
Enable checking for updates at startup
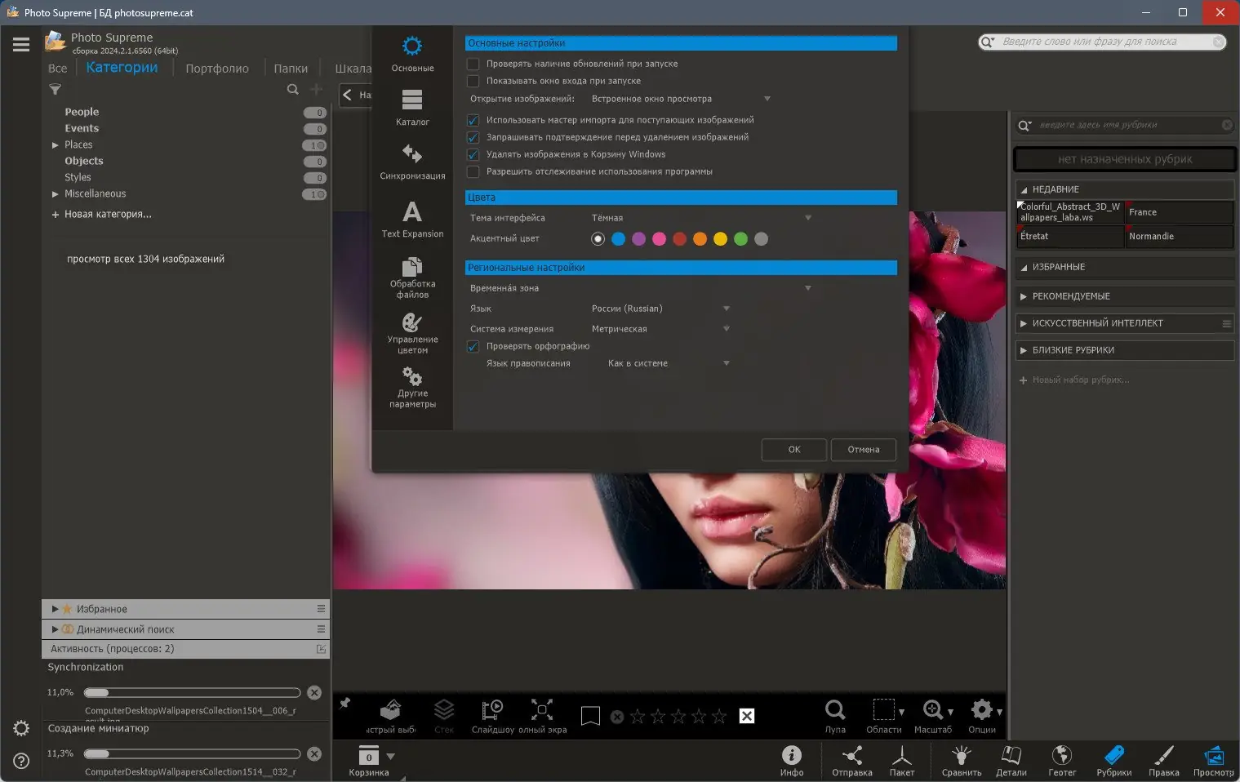click(473, 64)
